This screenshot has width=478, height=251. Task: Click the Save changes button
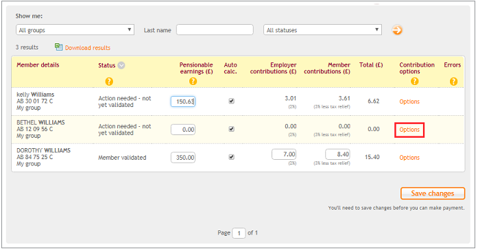tap(433, 193)
